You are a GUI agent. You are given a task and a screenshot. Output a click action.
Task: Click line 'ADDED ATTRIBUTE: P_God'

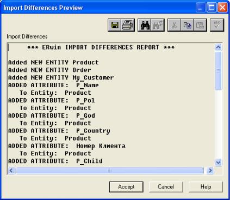[x=52, y=116]
